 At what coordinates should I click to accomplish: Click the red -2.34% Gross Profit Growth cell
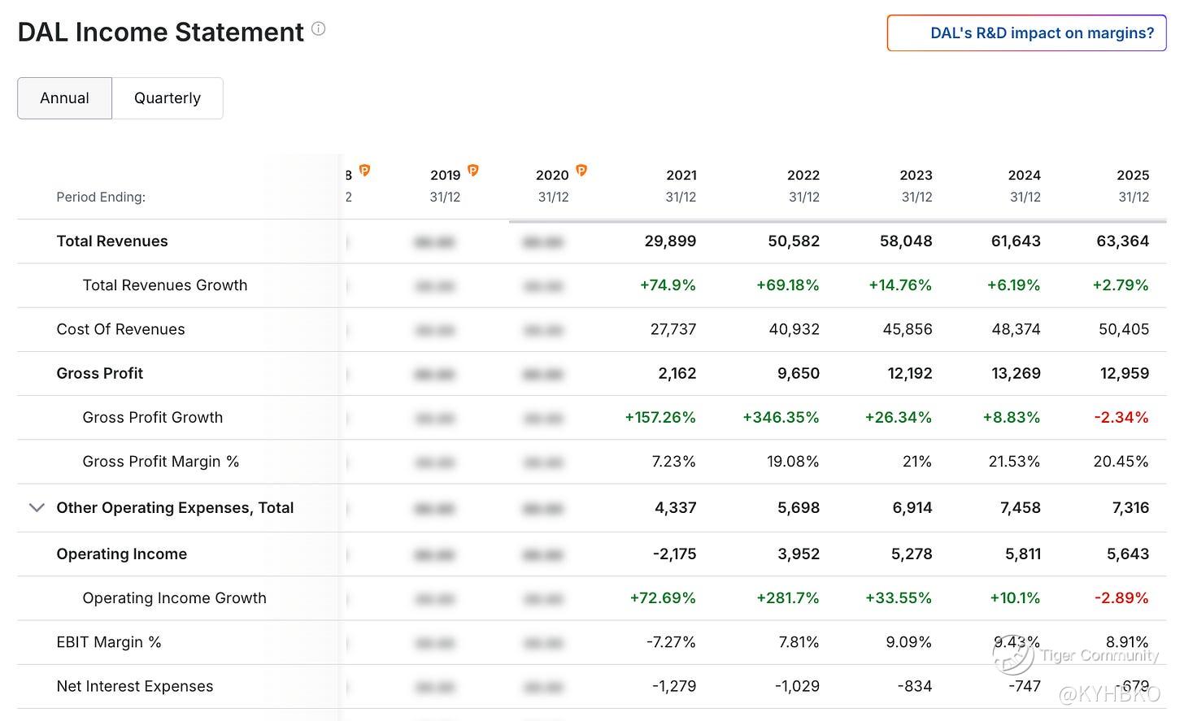(1121, 418)
